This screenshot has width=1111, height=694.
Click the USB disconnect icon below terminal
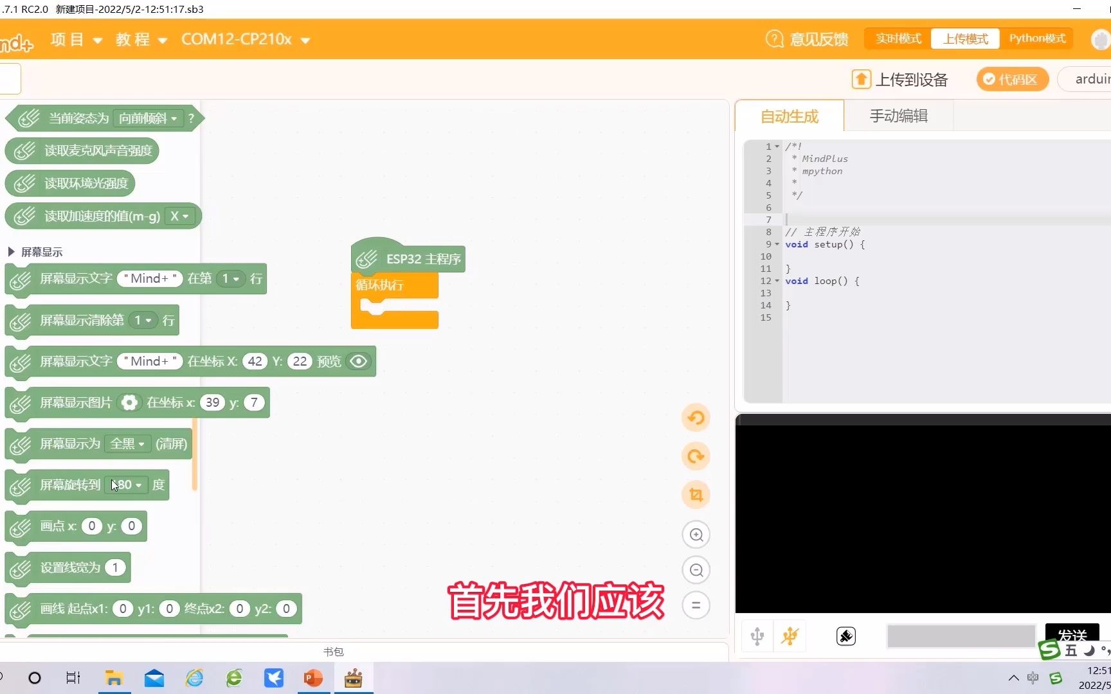click(x=790, y=637)
